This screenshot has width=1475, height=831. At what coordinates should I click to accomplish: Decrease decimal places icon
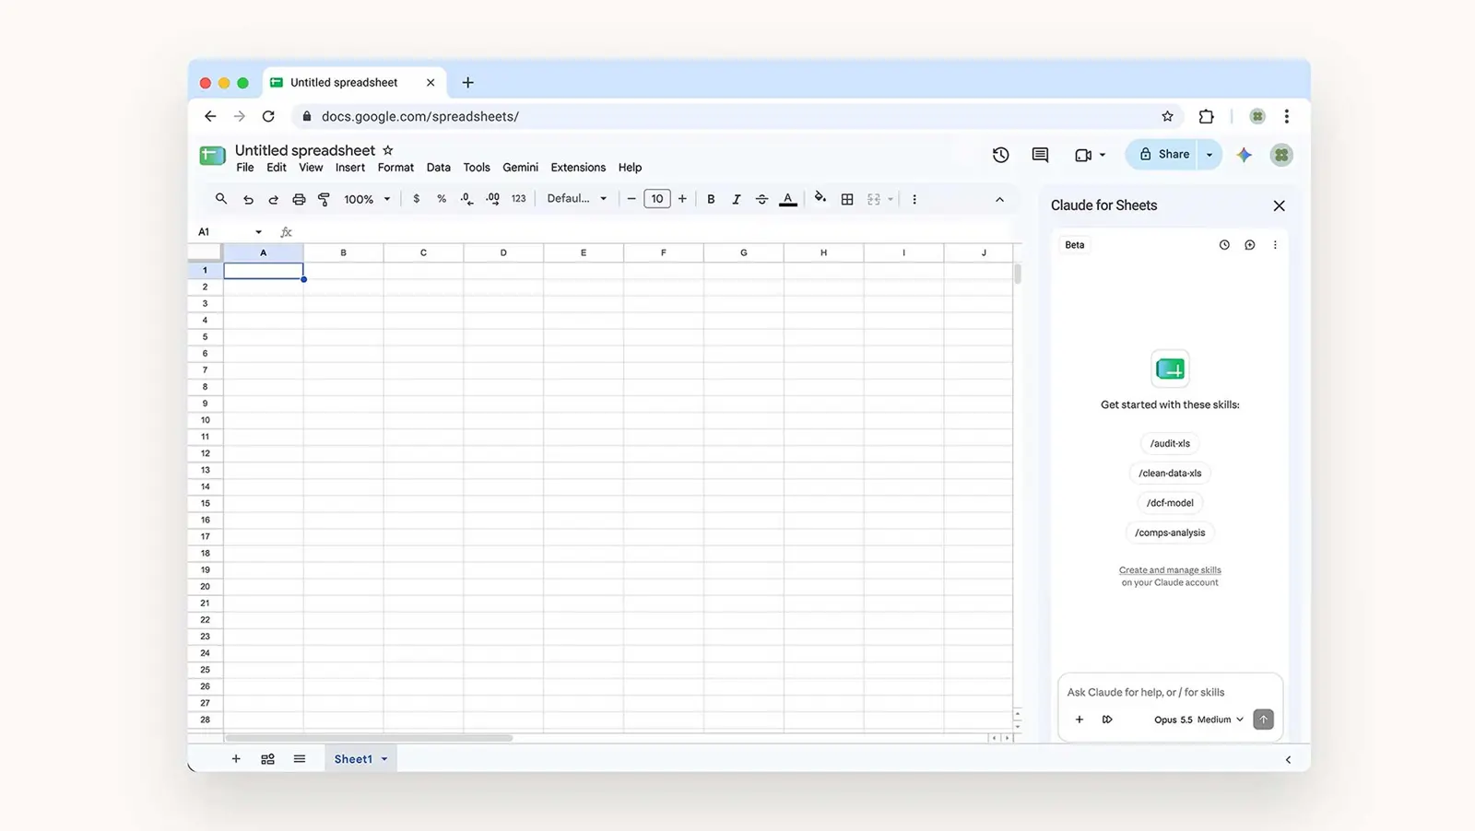pyautogui.click(x=467, y=199)
